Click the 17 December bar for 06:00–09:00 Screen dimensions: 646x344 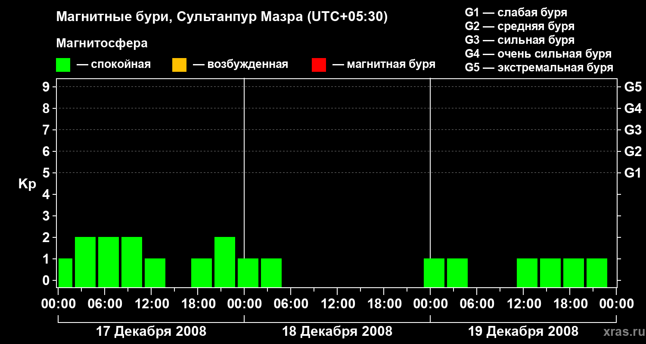[109, 262]
